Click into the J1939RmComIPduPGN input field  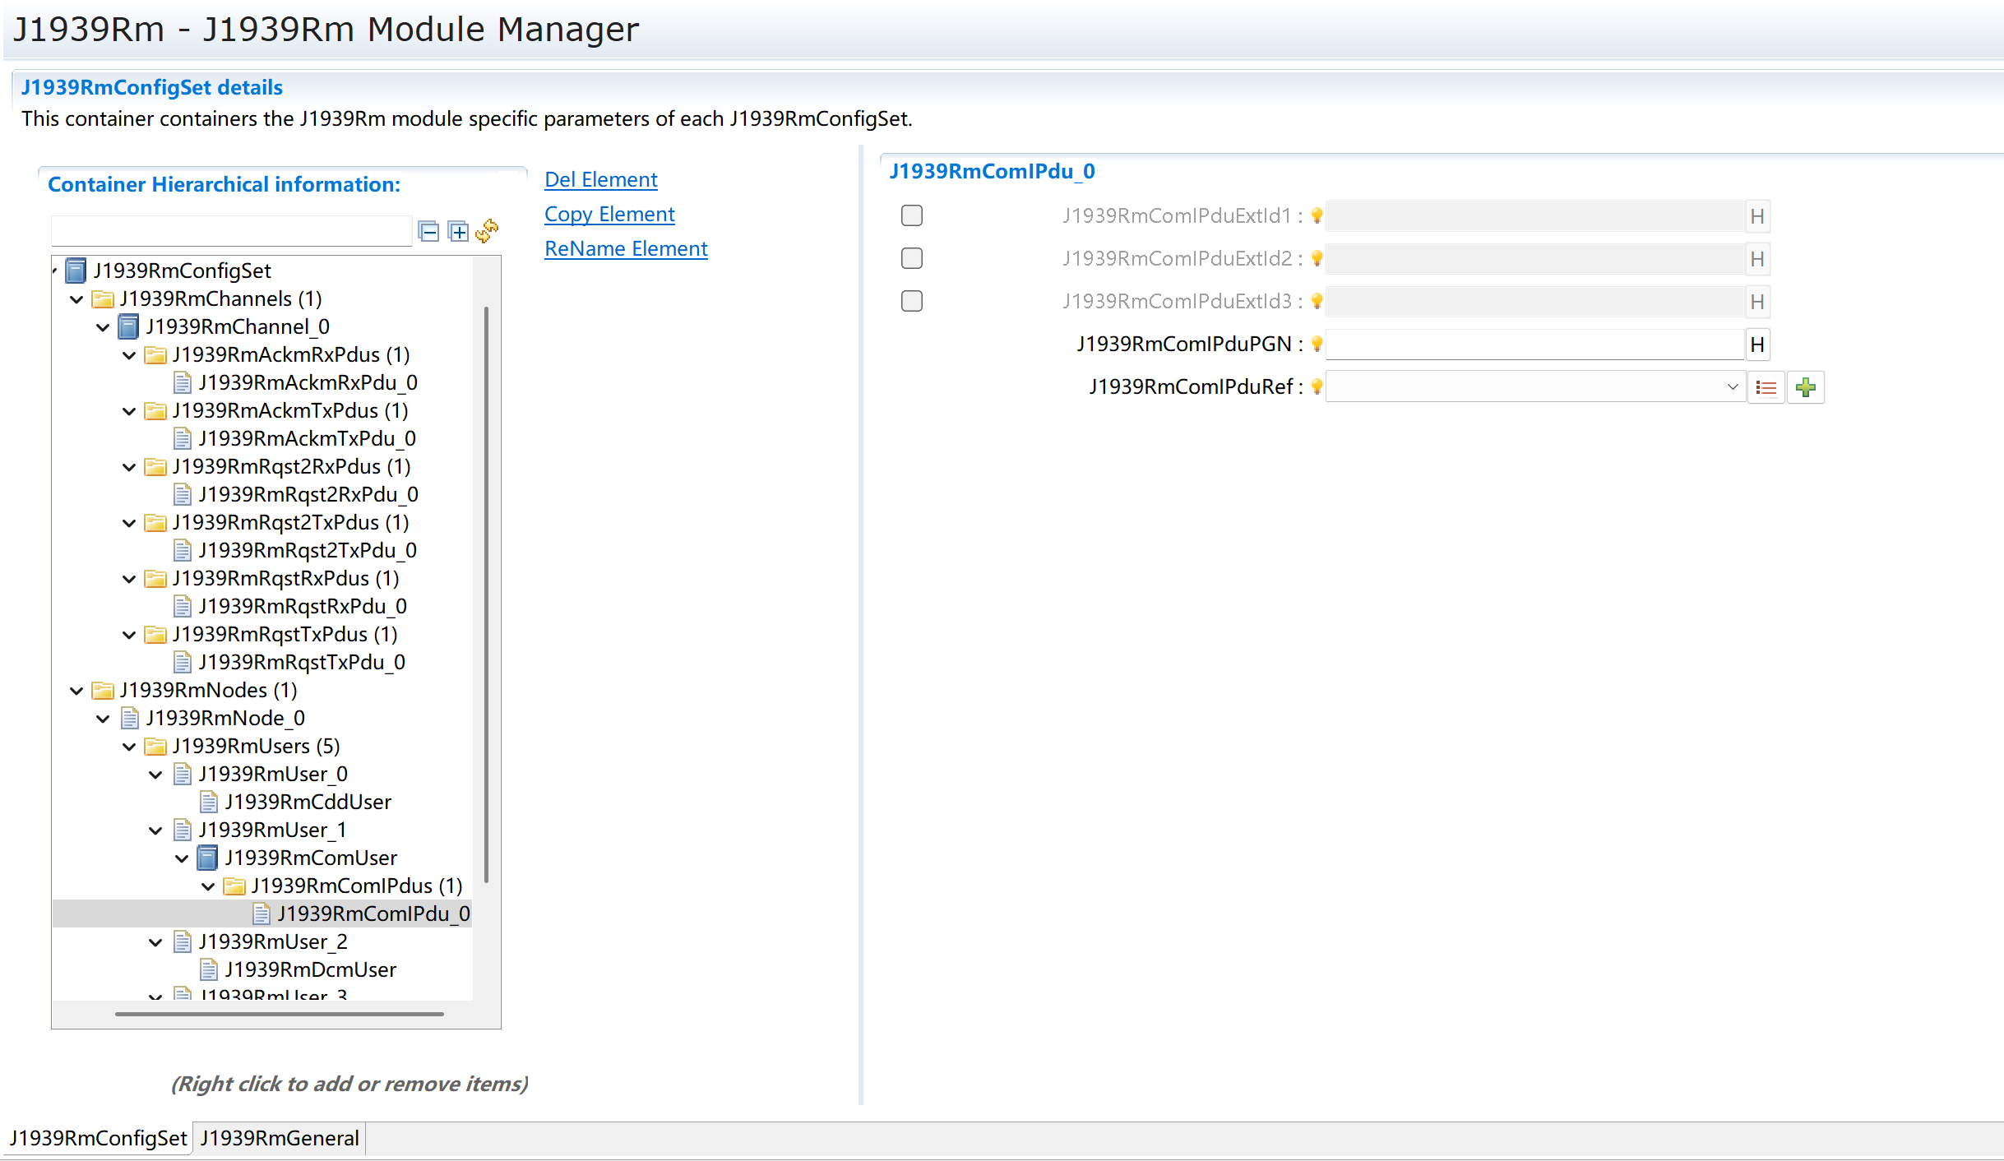tap(1535, 345)
